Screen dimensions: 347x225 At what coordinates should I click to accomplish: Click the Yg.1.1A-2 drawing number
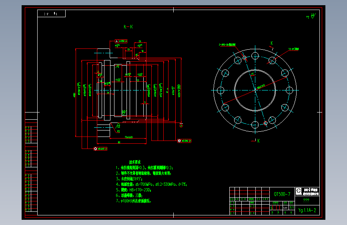307,210
